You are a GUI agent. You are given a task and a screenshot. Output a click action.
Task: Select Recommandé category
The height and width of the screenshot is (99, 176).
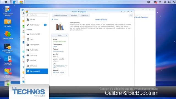[37, 34]
